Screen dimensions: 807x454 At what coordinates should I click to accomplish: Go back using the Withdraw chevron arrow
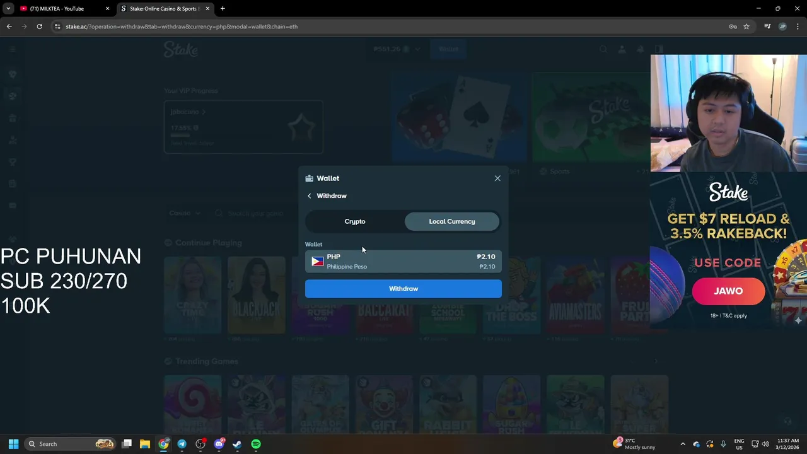310,196
